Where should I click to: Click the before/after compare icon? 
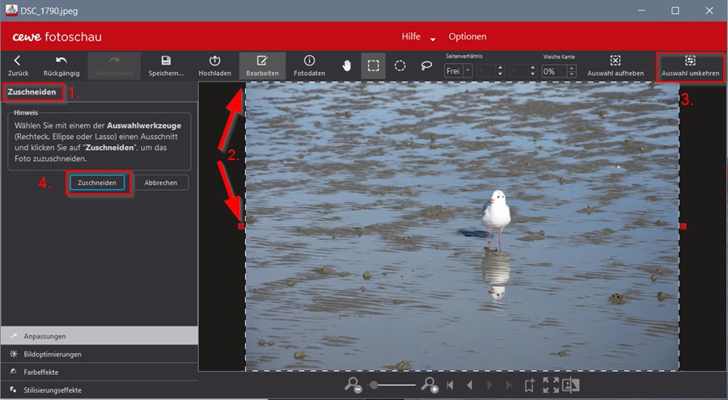(x=571, y=385)
